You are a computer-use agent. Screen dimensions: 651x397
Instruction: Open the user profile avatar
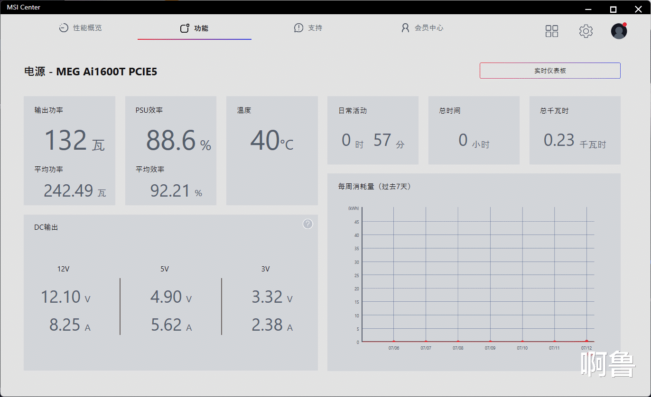coord(619,31)
